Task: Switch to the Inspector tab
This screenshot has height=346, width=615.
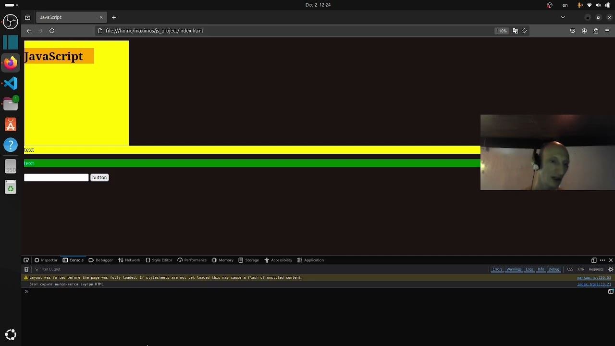Action: point(46,260)
